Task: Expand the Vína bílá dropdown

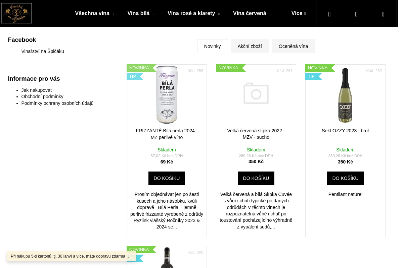Action: [141, 13]
